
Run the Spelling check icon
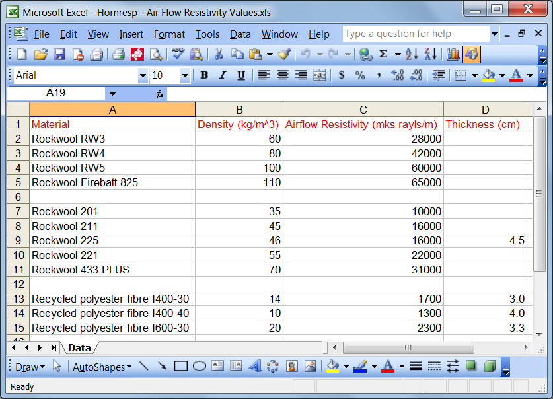(x=178, y=54)
